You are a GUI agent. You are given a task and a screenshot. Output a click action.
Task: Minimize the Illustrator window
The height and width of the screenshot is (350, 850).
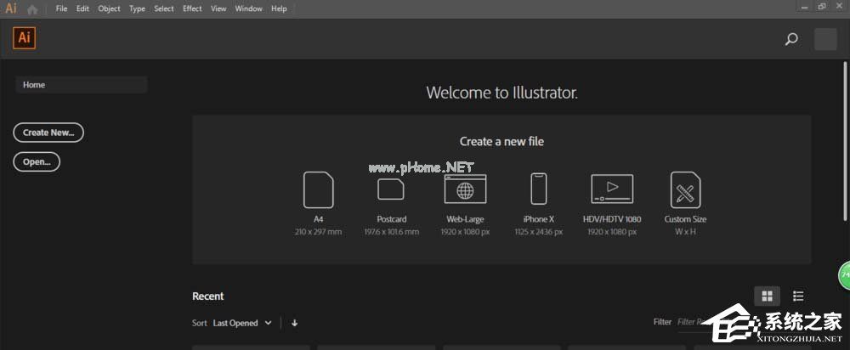805,7
